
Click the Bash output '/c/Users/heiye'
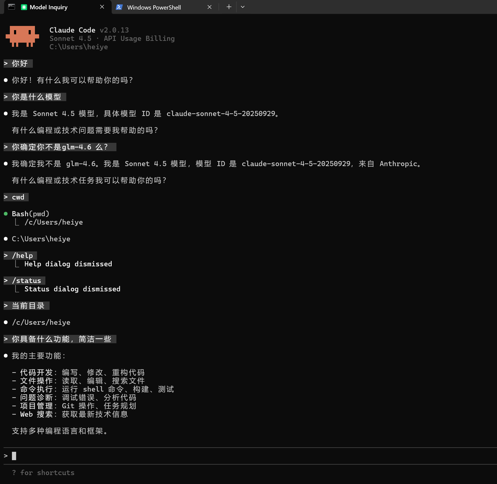(54, 222)
